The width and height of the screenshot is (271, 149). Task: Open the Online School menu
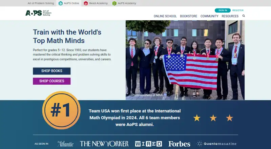[165, 16]
